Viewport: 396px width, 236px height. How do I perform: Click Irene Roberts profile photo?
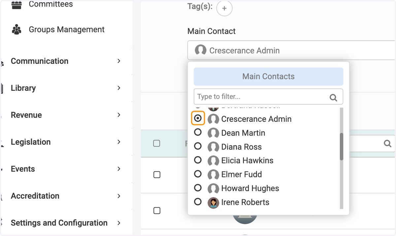[213, 202]
